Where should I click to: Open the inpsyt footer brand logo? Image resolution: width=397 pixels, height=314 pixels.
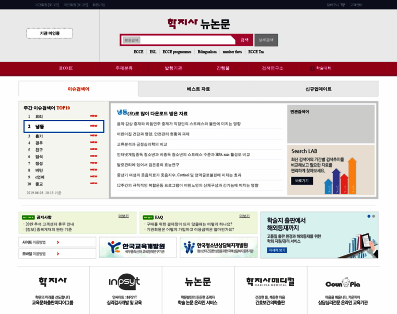click(124, 282)
